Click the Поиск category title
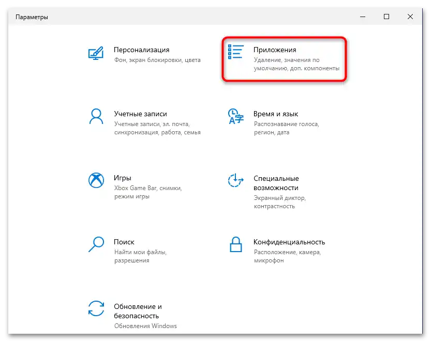The width and height of the screenshot is (431, 342). coord(124,242)
